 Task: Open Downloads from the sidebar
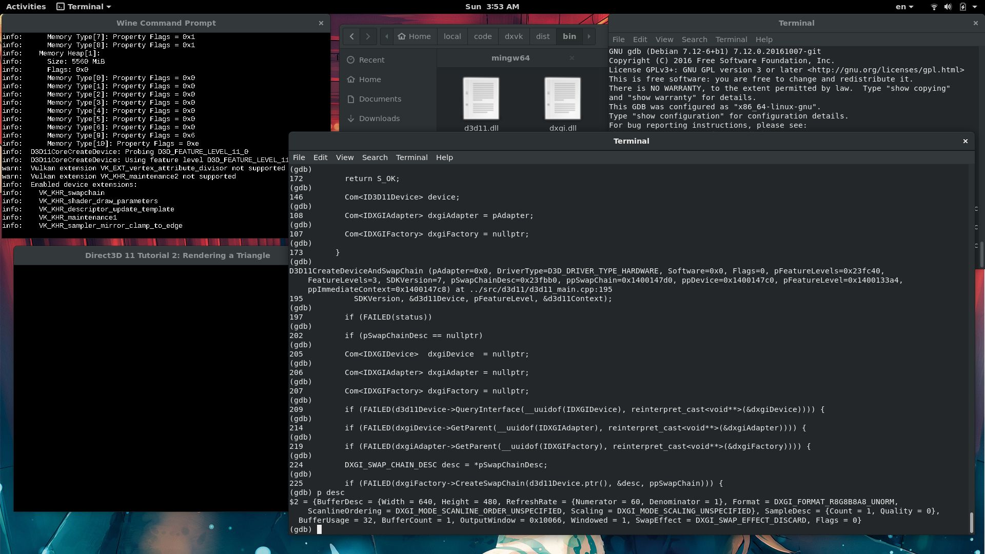(x=379, y=118)
